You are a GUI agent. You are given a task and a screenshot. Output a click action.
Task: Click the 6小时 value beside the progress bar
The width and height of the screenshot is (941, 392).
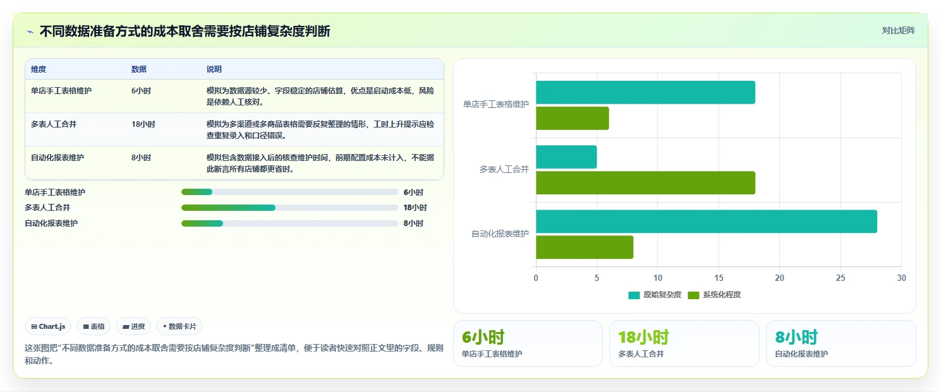[x=413, y=193]
